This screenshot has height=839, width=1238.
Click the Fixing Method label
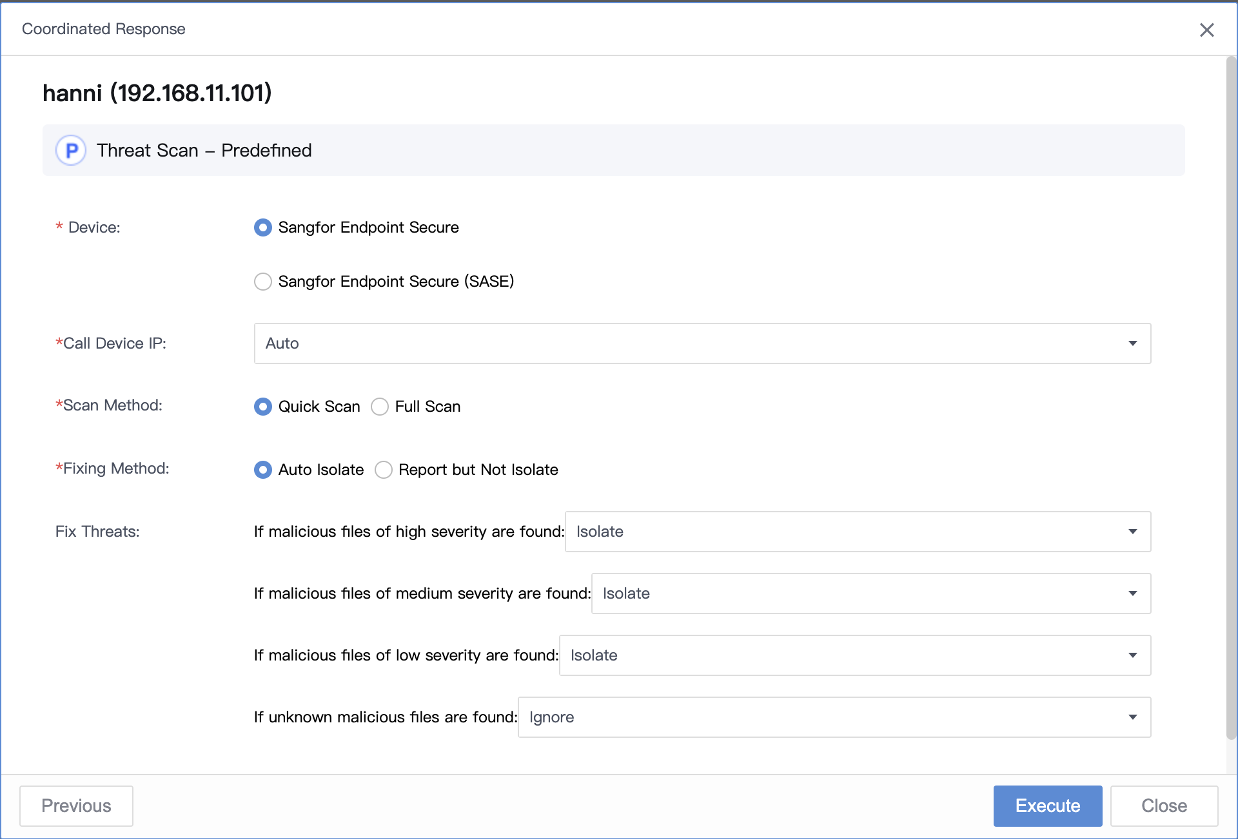(112, 468)
